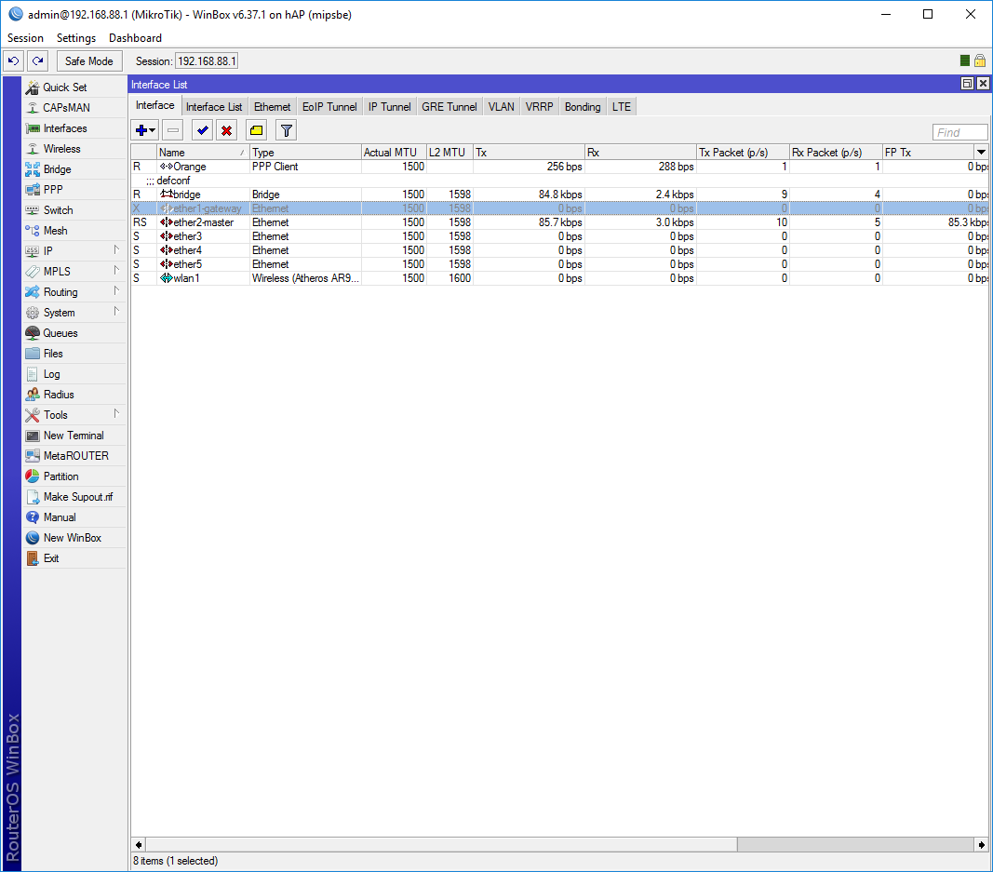Restore the Interface List sub-window
The height and width of the screenshot is (872, 993).
click(x=967, y=84)
